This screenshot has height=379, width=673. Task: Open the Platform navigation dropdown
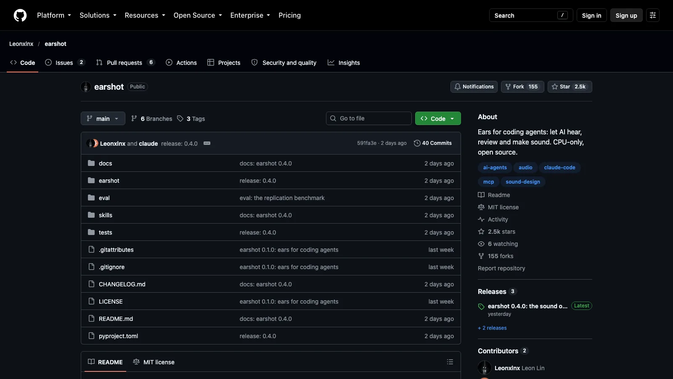point(54,15)
